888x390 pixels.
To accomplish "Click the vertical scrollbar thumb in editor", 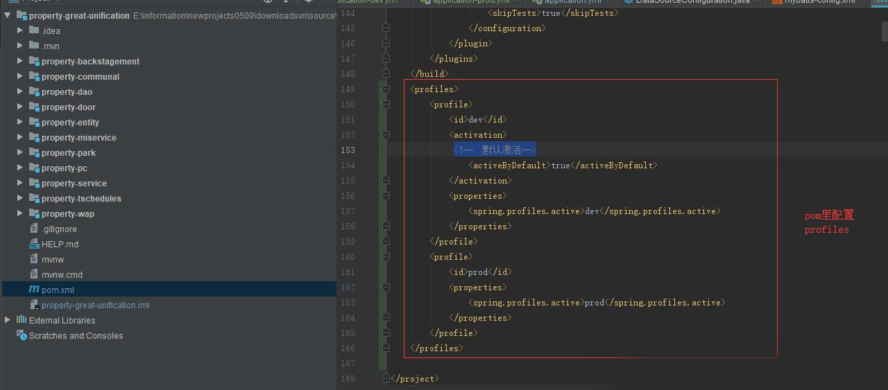I will 885,31.
